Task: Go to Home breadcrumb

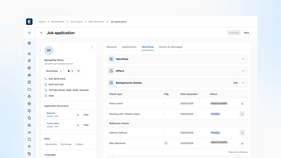Action: (x=42, y=22)
